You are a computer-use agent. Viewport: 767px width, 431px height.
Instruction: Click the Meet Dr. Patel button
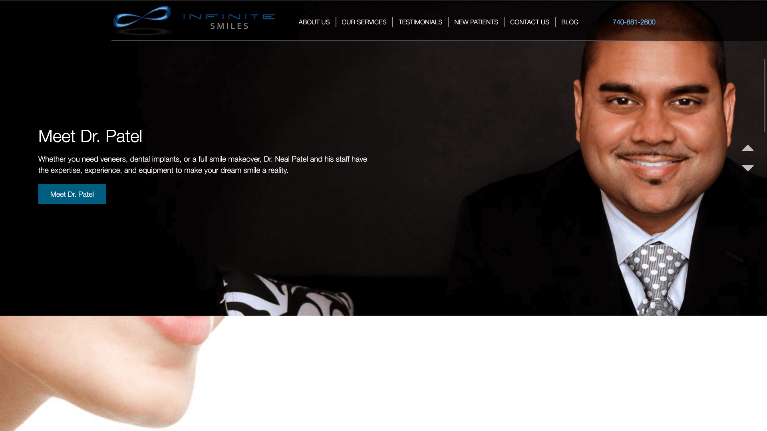coord(72,194)
